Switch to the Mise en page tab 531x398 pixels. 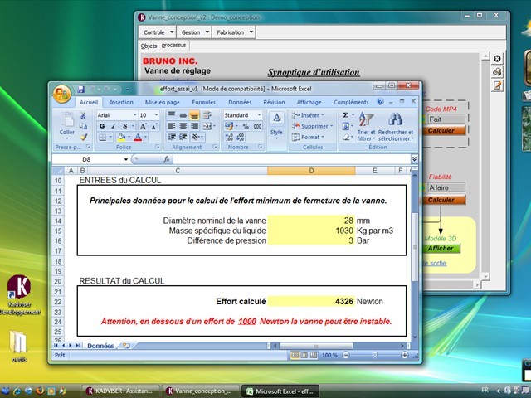click(x=163, y=102)
